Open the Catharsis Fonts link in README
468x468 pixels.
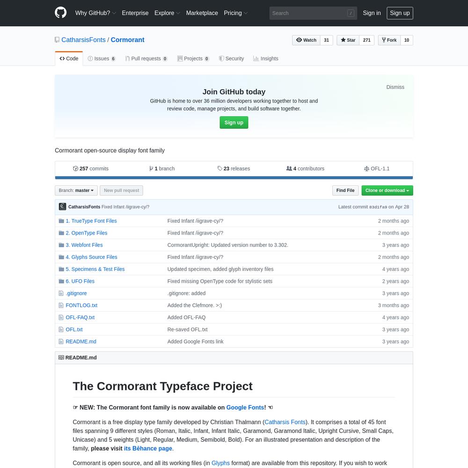285,422
